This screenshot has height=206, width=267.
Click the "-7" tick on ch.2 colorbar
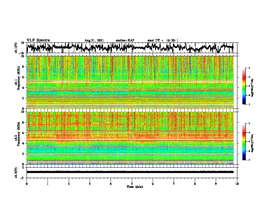(248, 160)
